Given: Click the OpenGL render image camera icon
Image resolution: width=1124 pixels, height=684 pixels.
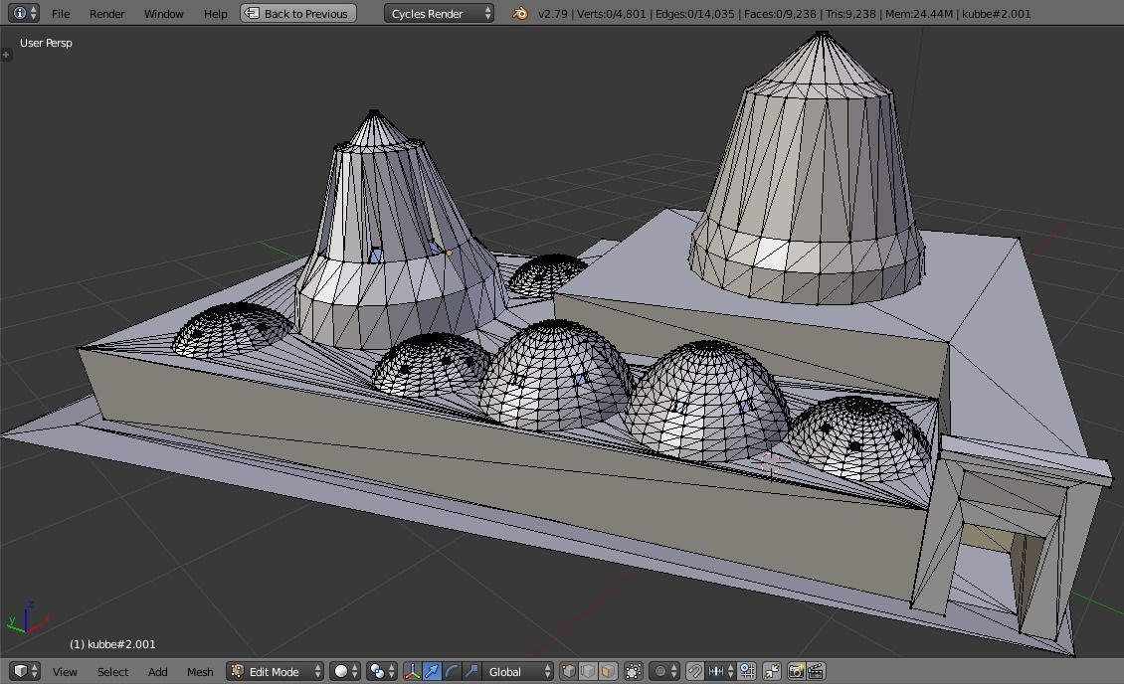Looking at the screenshot, I should (x=796, y=671).
